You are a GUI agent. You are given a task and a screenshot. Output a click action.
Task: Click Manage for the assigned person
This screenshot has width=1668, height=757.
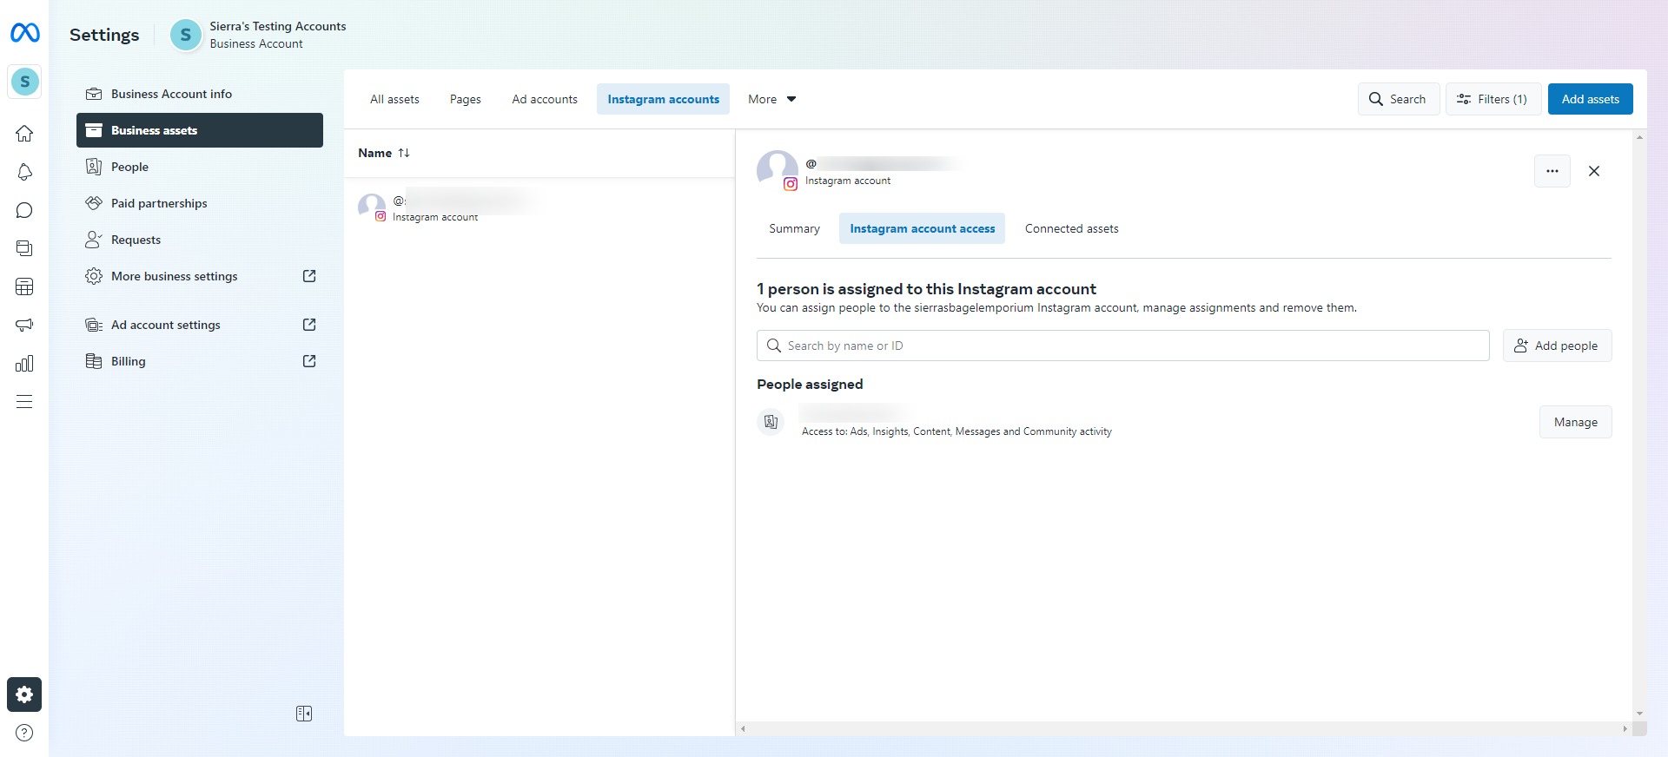pos(1575,422)
